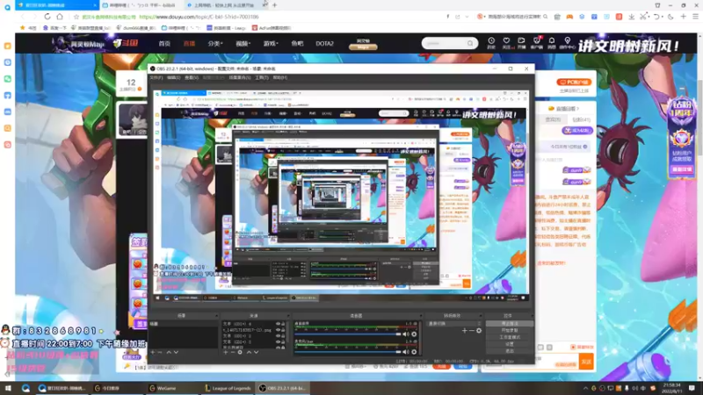
Task: Open the new tab plus button in the browser
Action: coord(274,5)
